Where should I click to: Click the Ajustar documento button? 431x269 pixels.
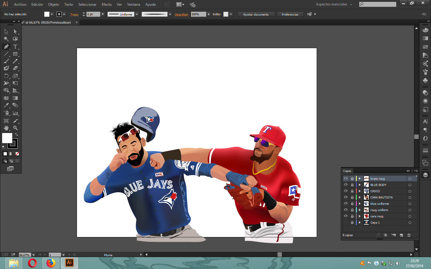(256, 14)
